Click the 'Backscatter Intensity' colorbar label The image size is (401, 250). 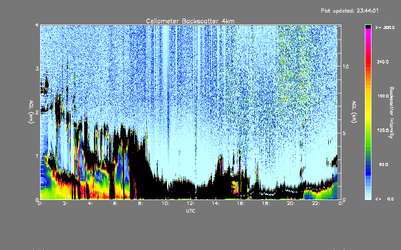point(391,112)
